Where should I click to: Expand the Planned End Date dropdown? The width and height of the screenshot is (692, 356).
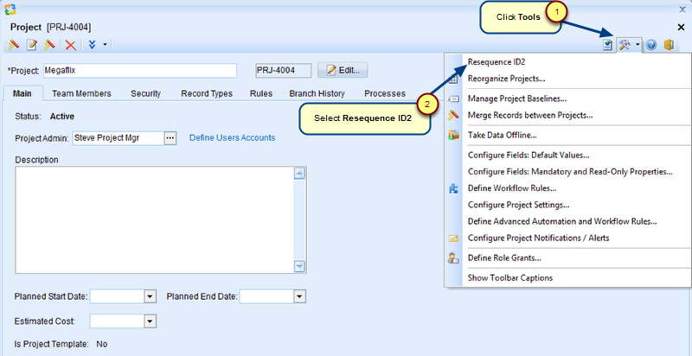click(299, 296)
